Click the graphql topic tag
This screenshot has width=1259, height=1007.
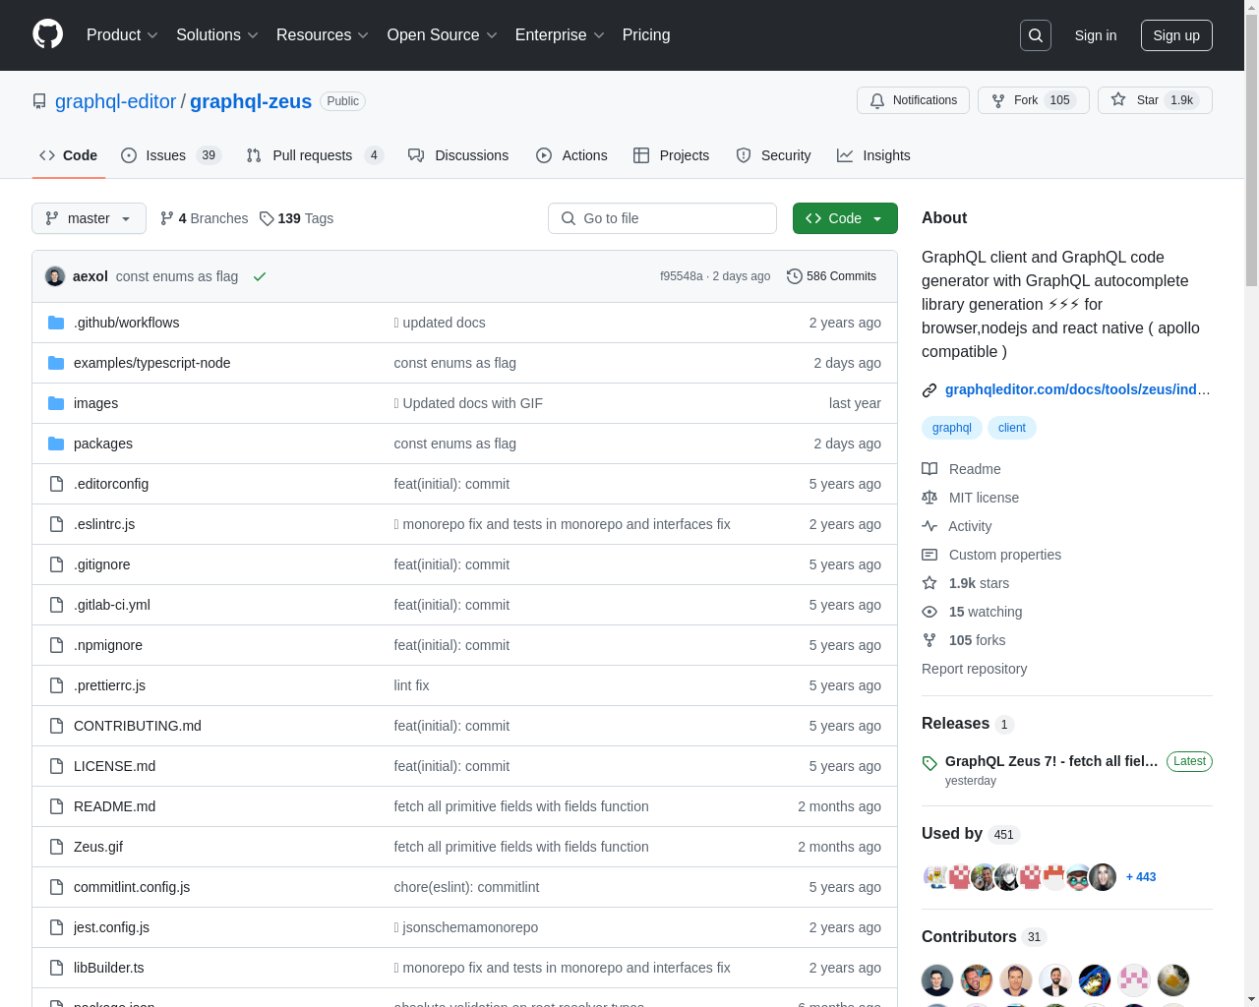[x=951, y=428]
